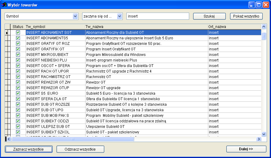The image size is (271, 158).
Task: Select cell 'Program oscGT + Sfera dla Subiekta GT'
Action: click(146, 65)
